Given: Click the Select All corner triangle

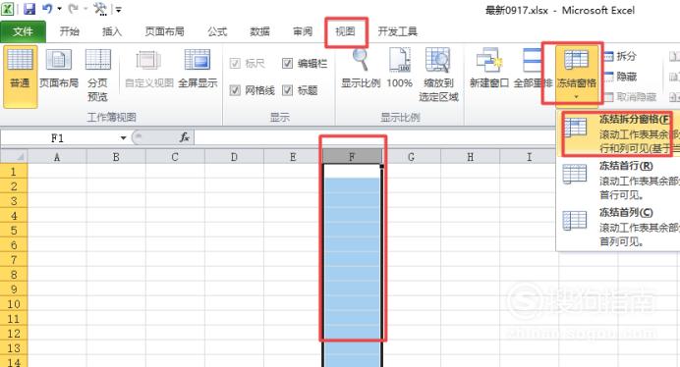Looking at the screenshot, I should [14, 156].
